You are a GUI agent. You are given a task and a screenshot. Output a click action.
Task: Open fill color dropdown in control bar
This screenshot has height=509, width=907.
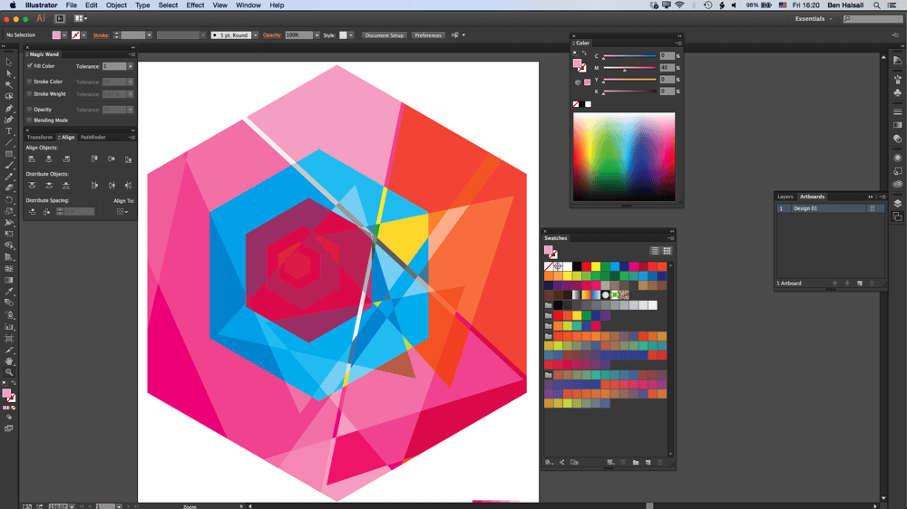(x=64, y=35)
